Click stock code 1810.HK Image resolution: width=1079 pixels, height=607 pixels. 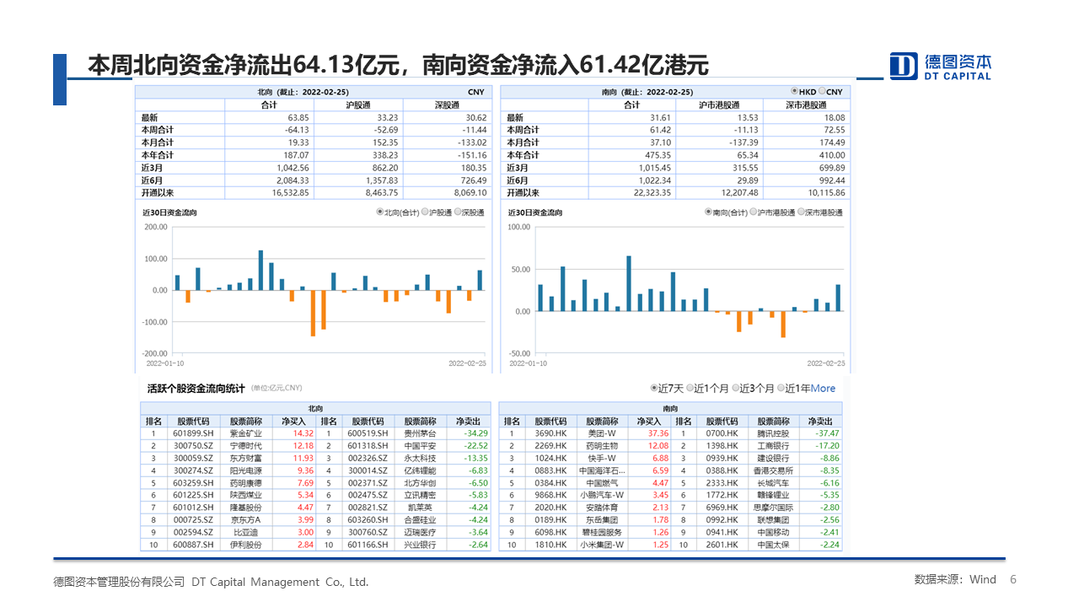pos(550,545)
